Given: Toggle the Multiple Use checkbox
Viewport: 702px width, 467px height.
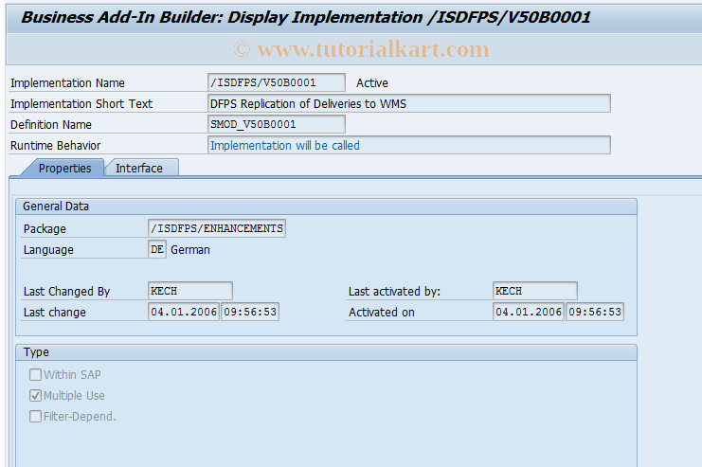Looking at the screenshot, I should [35, 395].
